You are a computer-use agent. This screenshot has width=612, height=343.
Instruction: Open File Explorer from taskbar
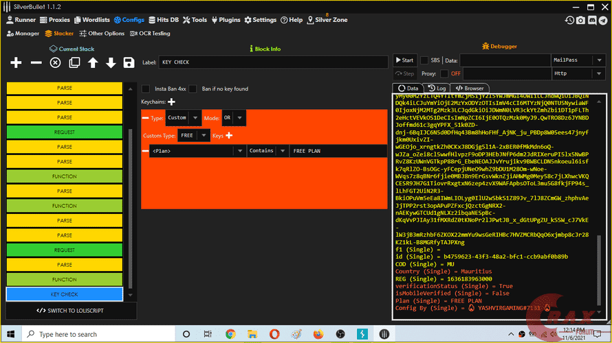click(252, 334)
